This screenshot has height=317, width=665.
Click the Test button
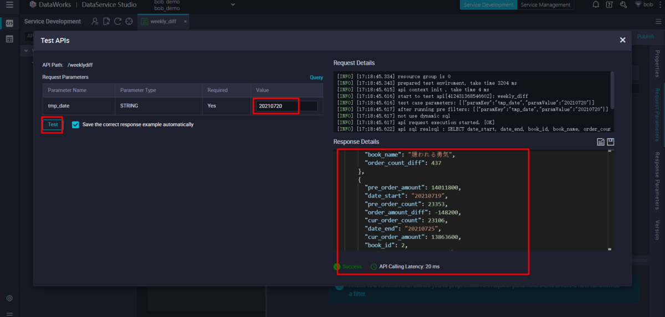(53, 124)
